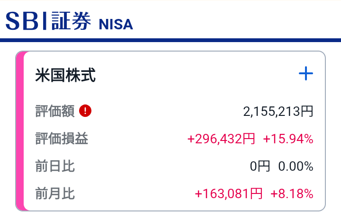Screen dimensions: 341x219
Task: Click the 評価額 label
Action: pyautogui.click(x=55, y=111)
